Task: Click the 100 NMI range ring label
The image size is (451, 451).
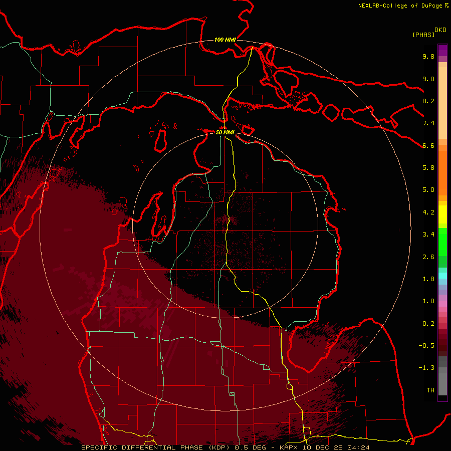Action: [x=225, y=40]
